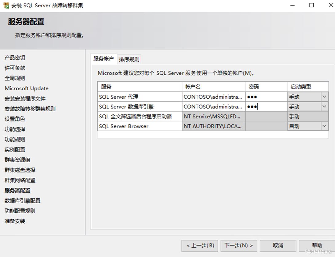Image resolution: width=335 pixels, height=257 pixels.
Task: Select the 服务帐户 tab
Action: (x=104, y=59)
